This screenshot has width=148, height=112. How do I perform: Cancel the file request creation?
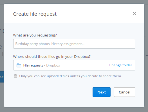[x=124, y=92]
